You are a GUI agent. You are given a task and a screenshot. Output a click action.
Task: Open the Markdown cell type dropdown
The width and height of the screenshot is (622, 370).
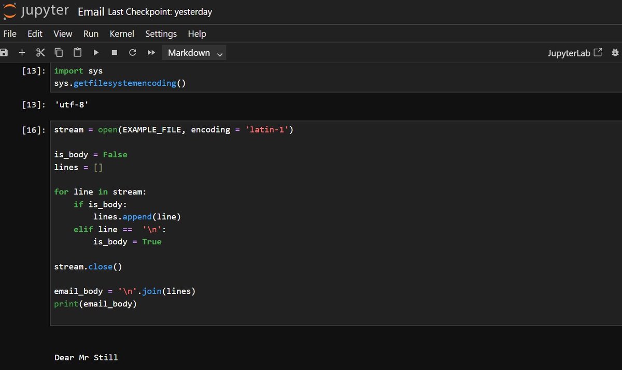coord(194,52)
